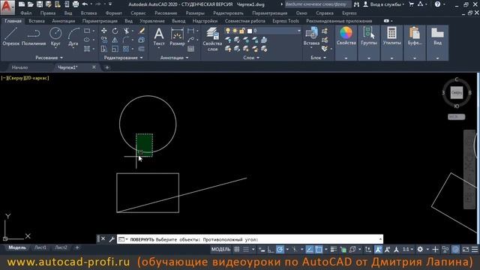Switch to the Лист1 layout tab
Screen dimensions: 480x270
(x=40, y=247)
